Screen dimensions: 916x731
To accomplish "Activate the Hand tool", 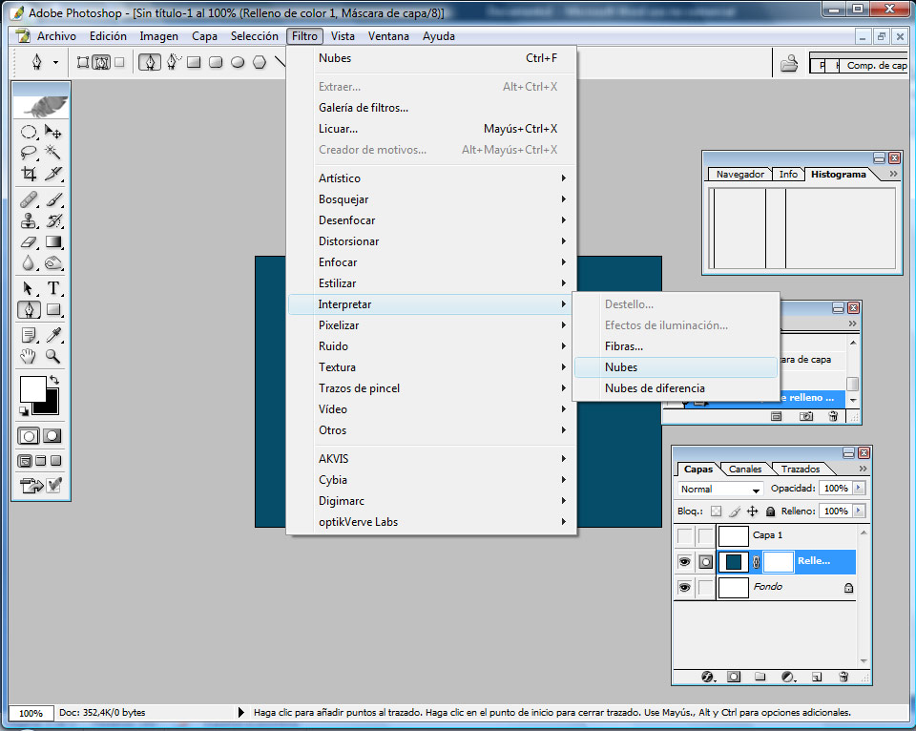I will click(x=29, y=356).
